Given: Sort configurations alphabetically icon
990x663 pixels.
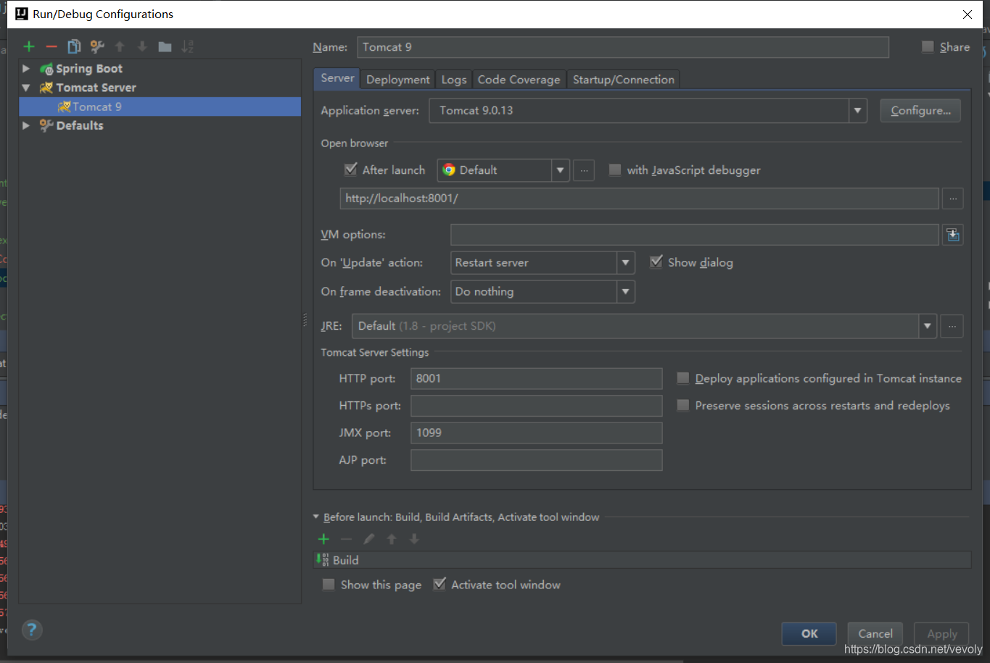Looking at the screenshot, I should click(187, 47).
